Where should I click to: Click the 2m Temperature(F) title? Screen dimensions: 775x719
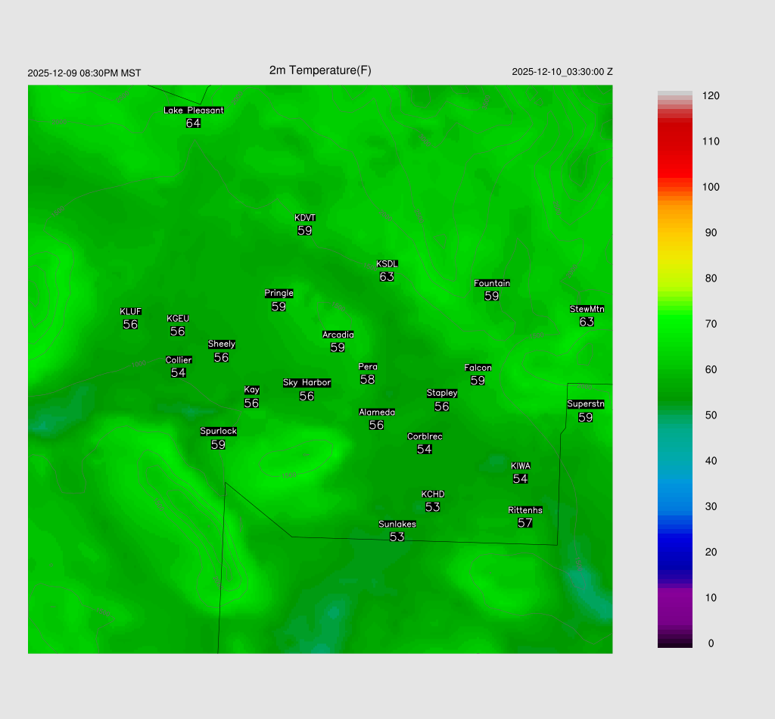click(320, 70)
